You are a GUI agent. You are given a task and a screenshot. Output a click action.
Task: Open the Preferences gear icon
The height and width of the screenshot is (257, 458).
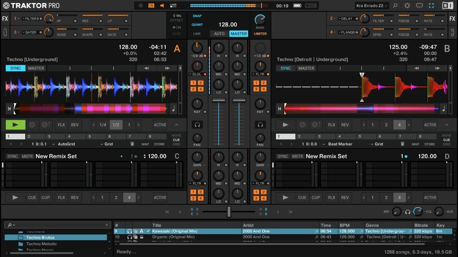click(407, 6)
